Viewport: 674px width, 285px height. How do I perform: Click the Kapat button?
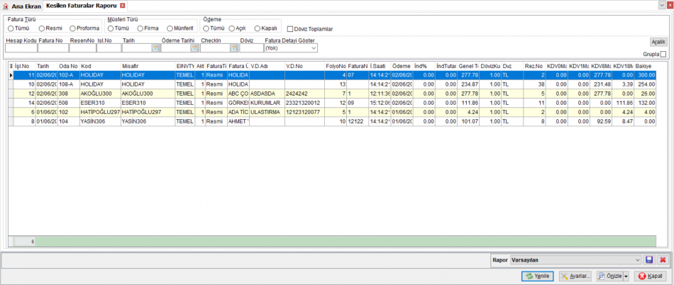(x=650, y=276)
